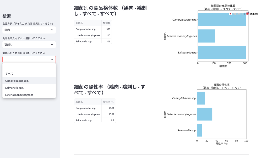Switch language to English
This screenshot has height=158, width=262.
click(253, 14)
